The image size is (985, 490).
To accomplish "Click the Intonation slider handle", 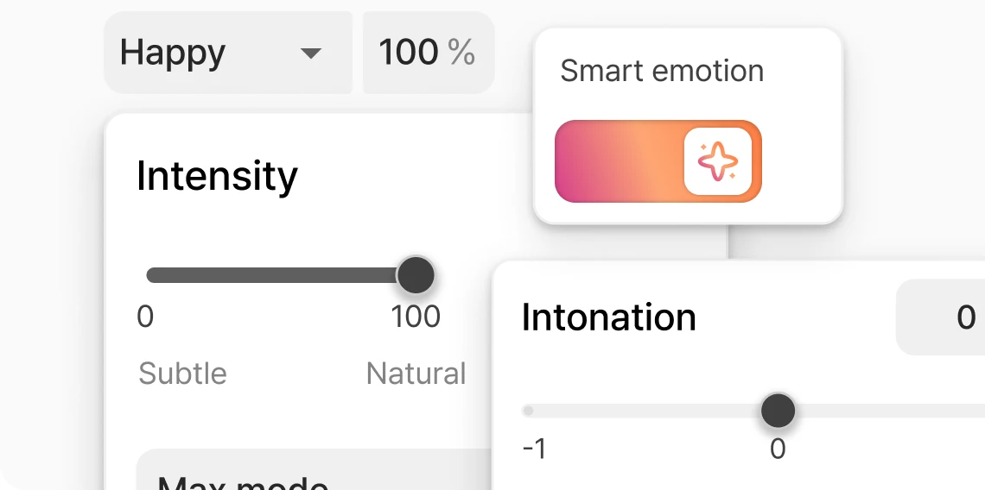I will pos(778,411).
